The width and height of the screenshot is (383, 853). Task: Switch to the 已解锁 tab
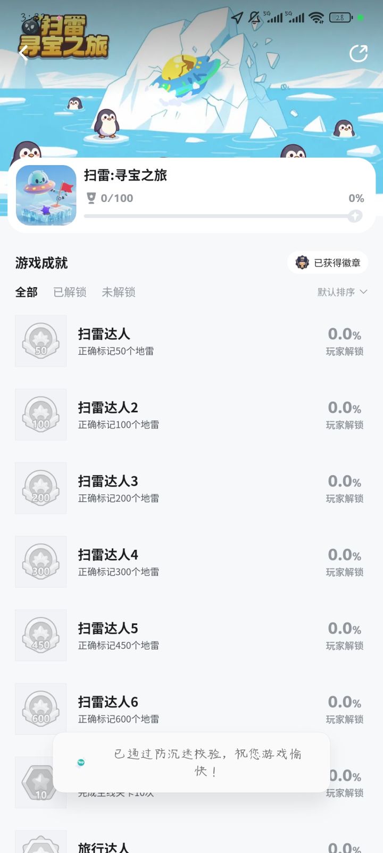pos(70,292)
